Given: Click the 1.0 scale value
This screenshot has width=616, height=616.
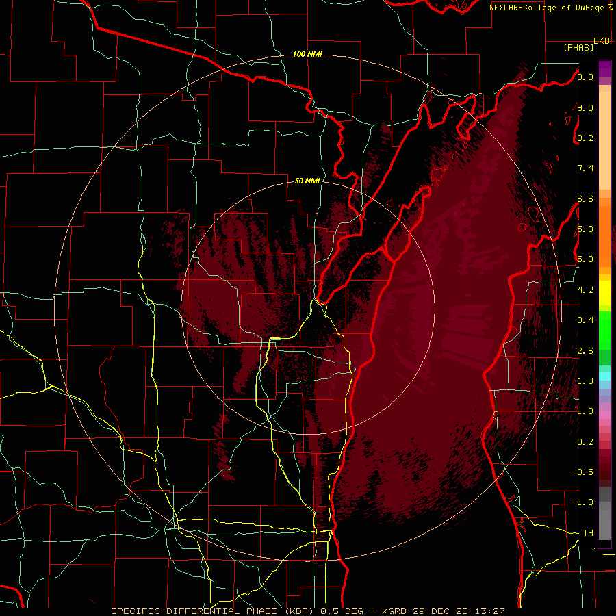Looking at the screenshot, I should coord(585,411).
